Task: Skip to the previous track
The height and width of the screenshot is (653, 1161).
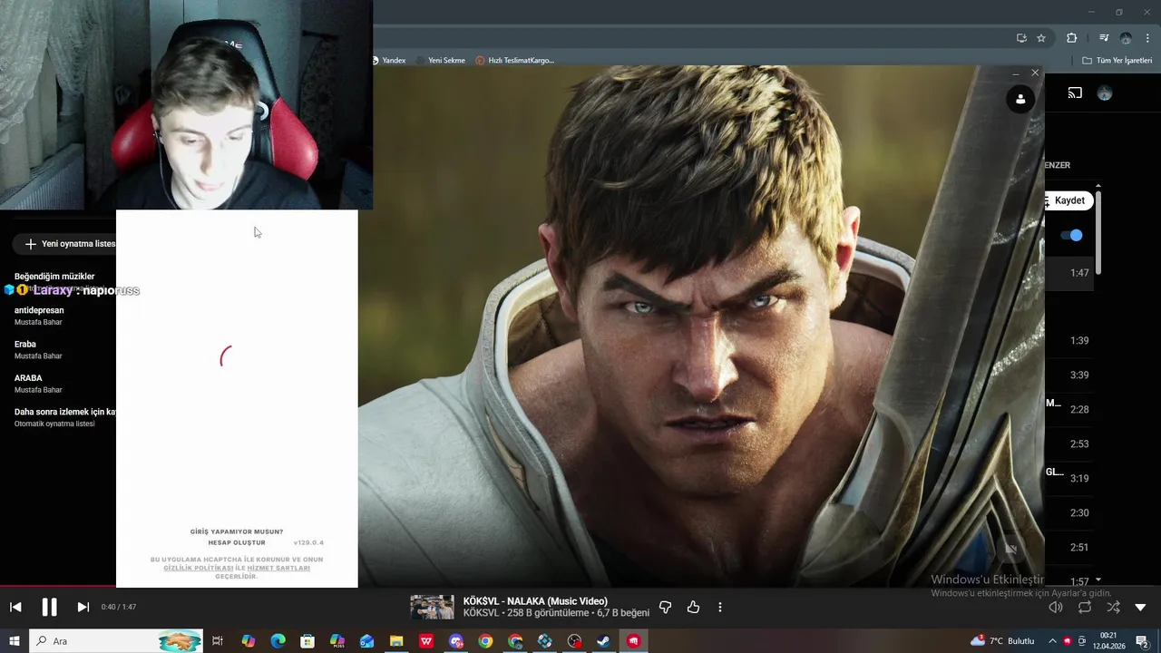Action: tap(15, 607)
